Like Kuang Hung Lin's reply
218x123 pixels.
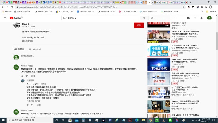[28, 105]
